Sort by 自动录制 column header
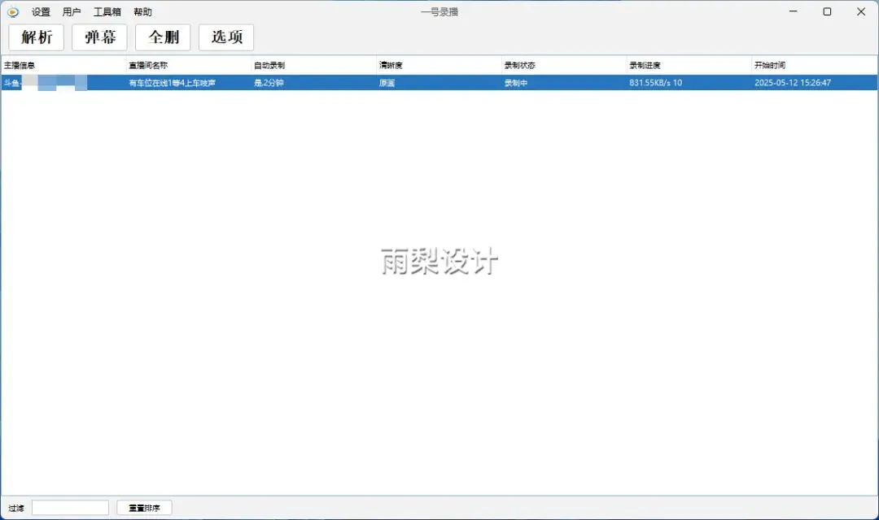 click(314, 66)
